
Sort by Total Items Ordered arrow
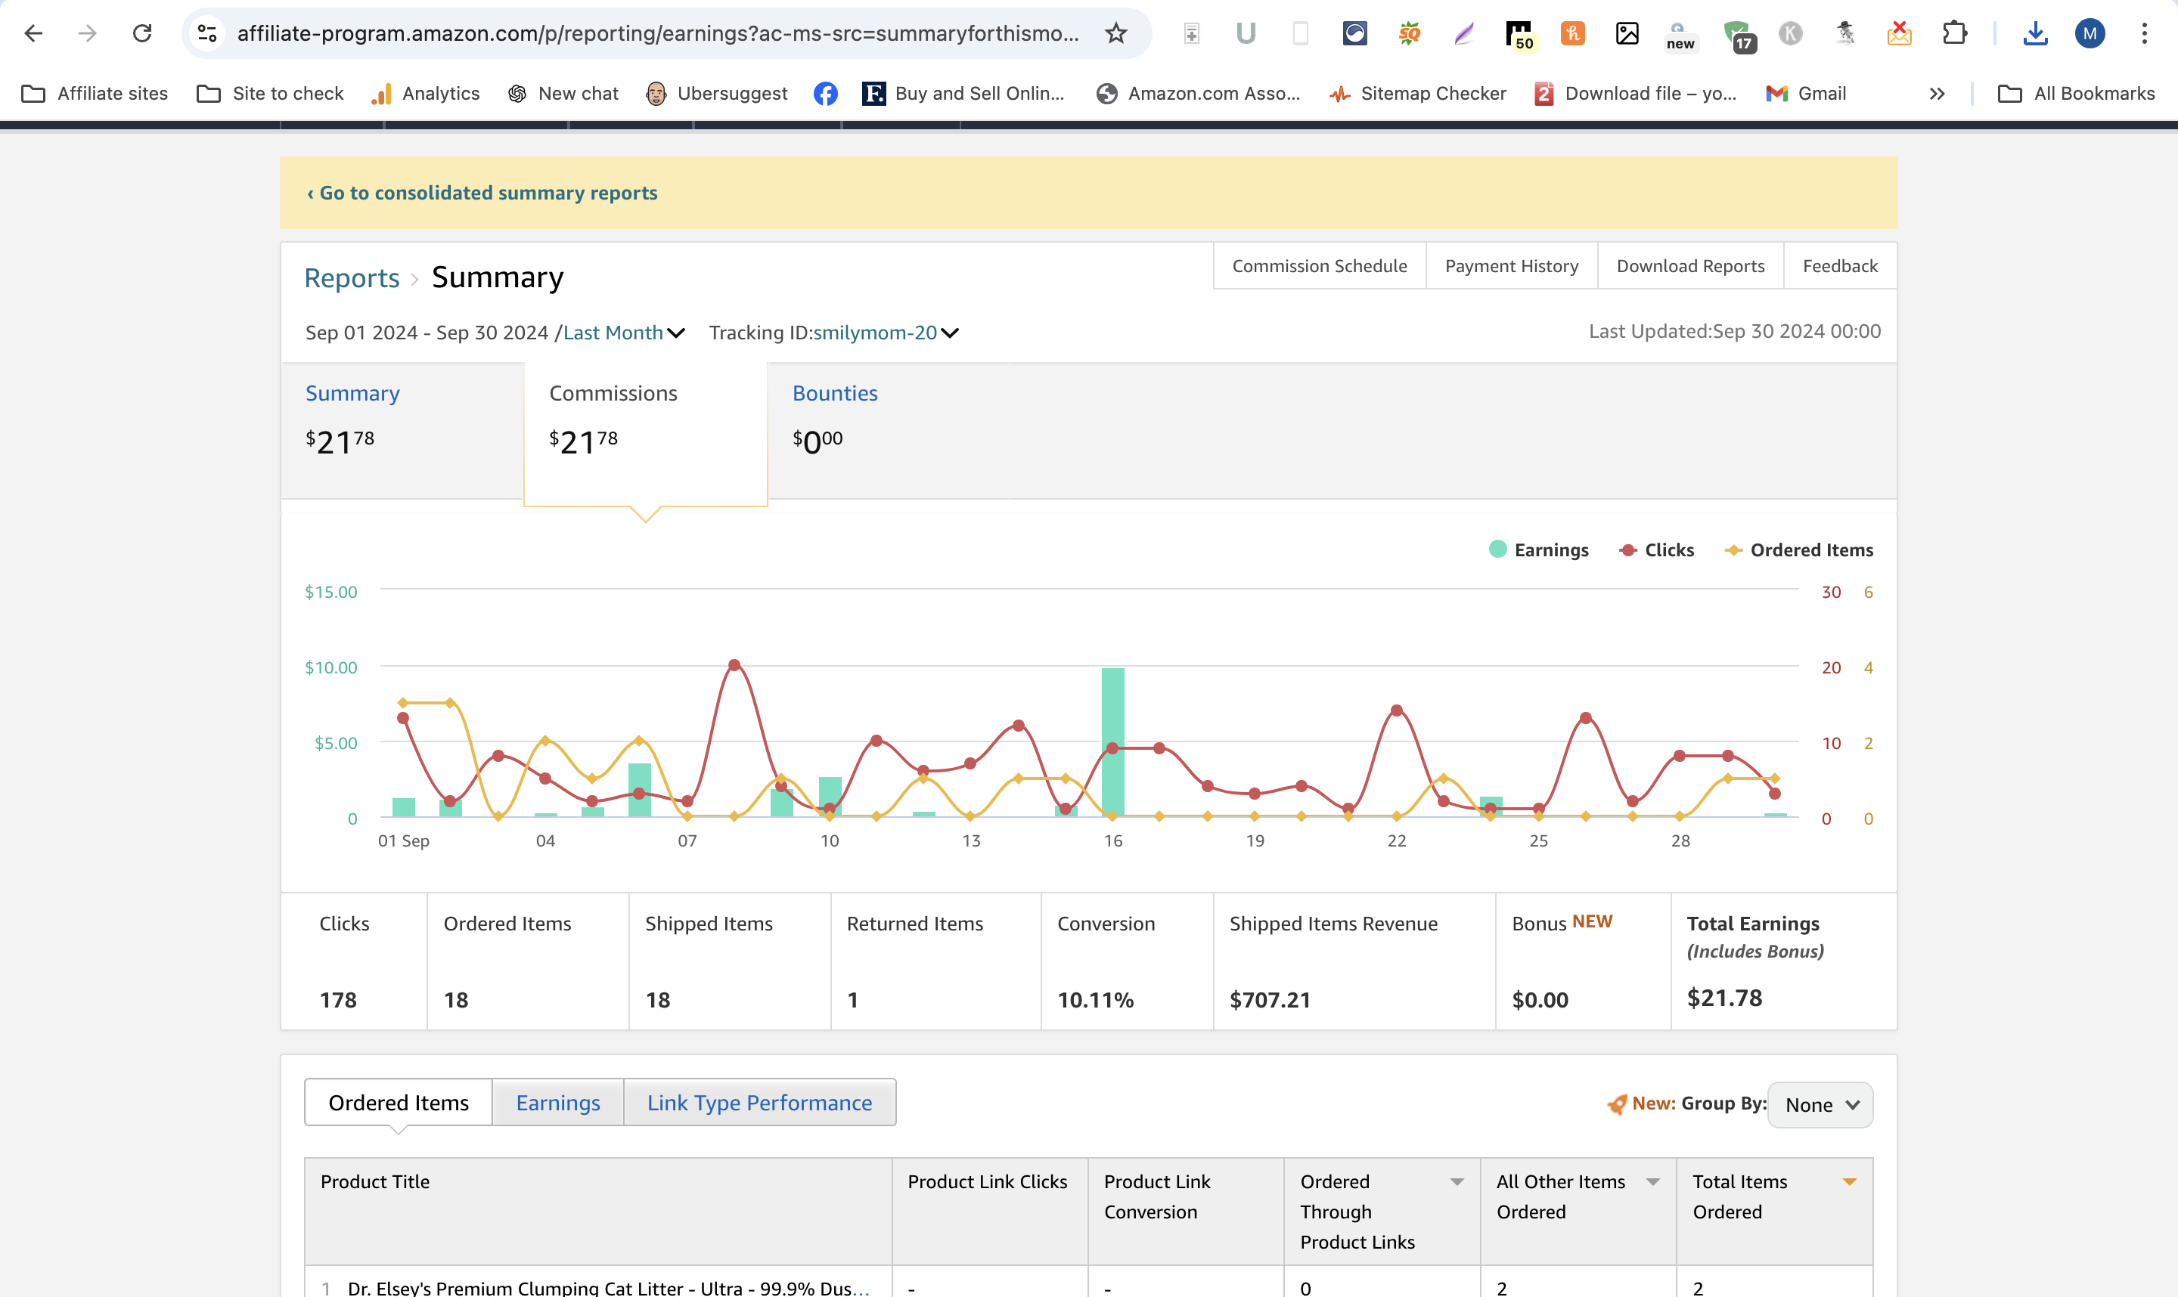click(x=1849, y=1181)
